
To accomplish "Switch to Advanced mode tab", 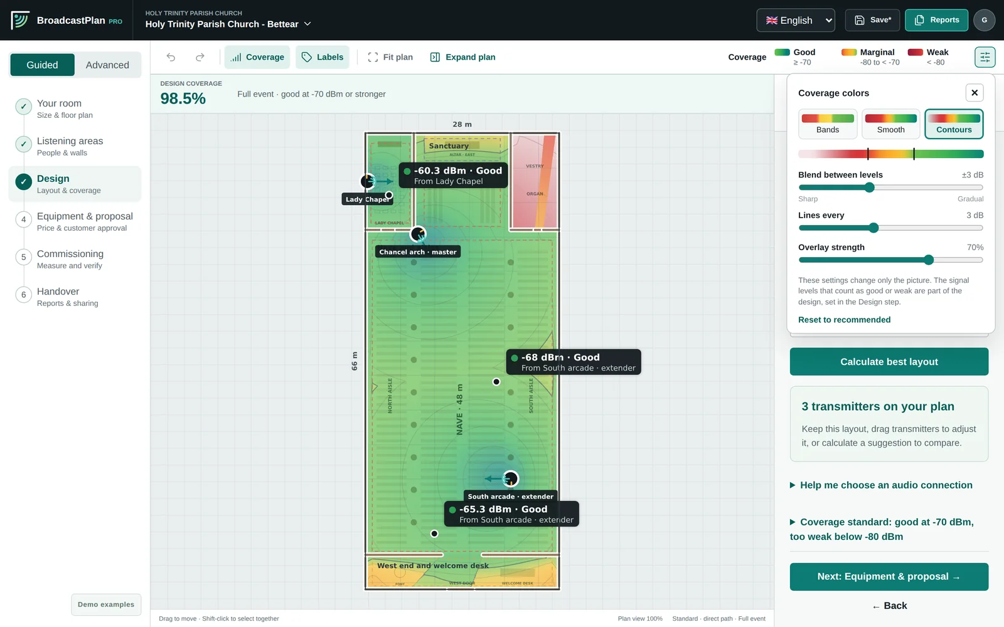I will (x=107, y=65).
